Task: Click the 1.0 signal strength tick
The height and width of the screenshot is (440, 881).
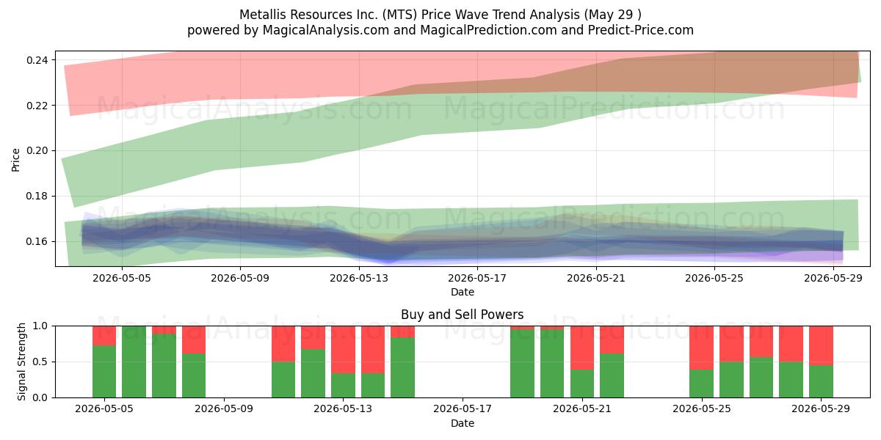Action: pyautogui.click(x=41, y=326)
